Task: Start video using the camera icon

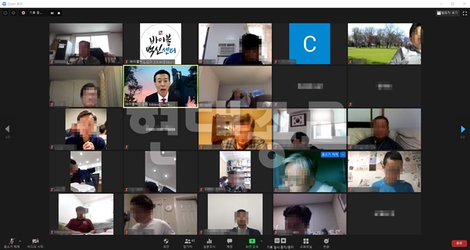Action: tap(36, 243)
